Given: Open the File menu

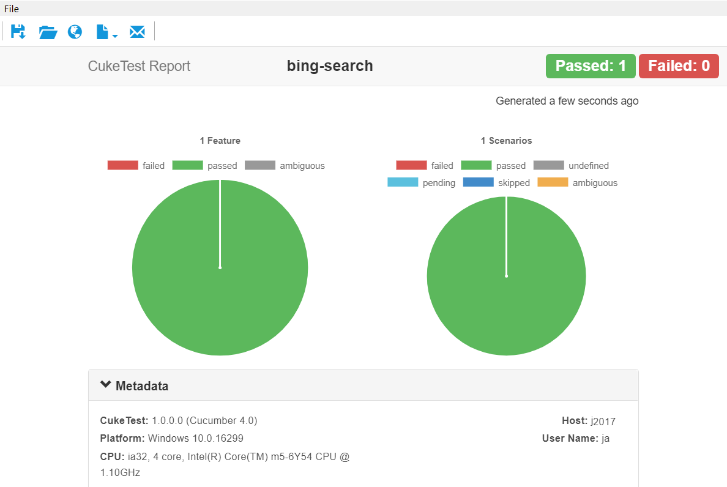Looking at the screenshot, I should coord(12,9).
